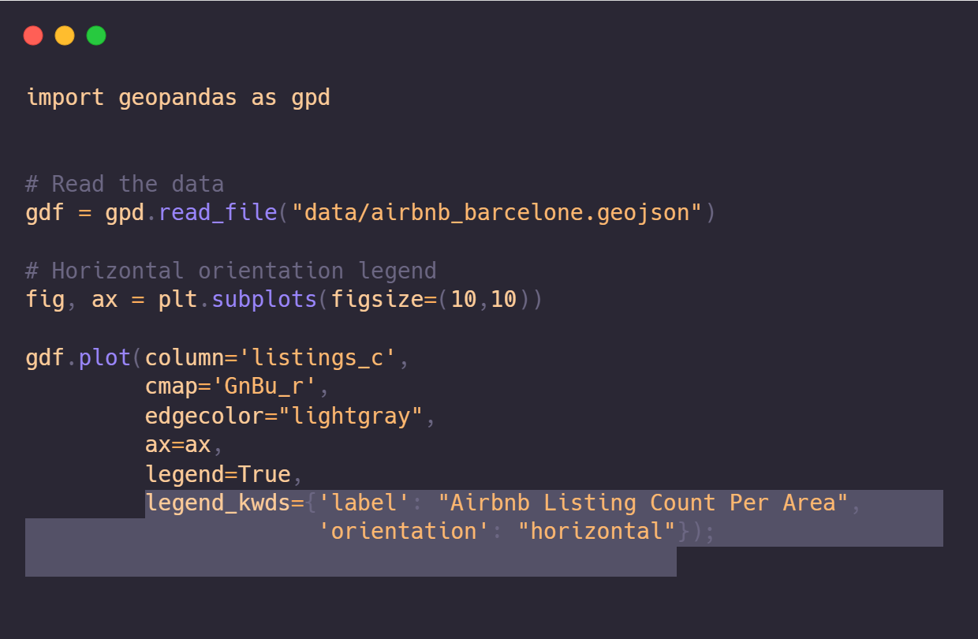Image resolution: width=978 pixels, height=639 pixels.
Task: Click the "Airbnb Listing Count Per Area" string
Action: [x=643, y=503]
